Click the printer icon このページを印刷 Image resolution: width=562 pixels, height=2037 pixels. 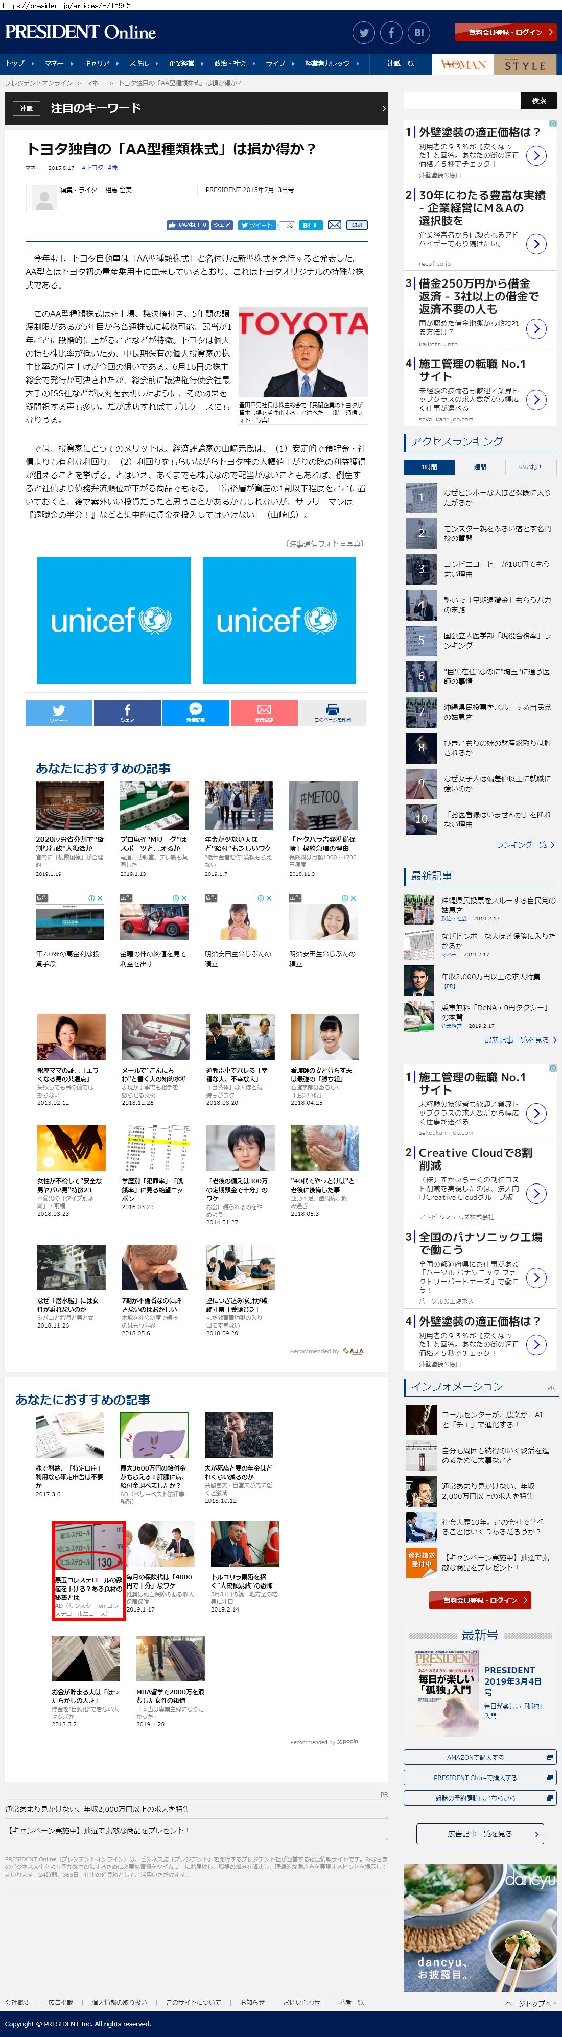click(x=332, y=712)
